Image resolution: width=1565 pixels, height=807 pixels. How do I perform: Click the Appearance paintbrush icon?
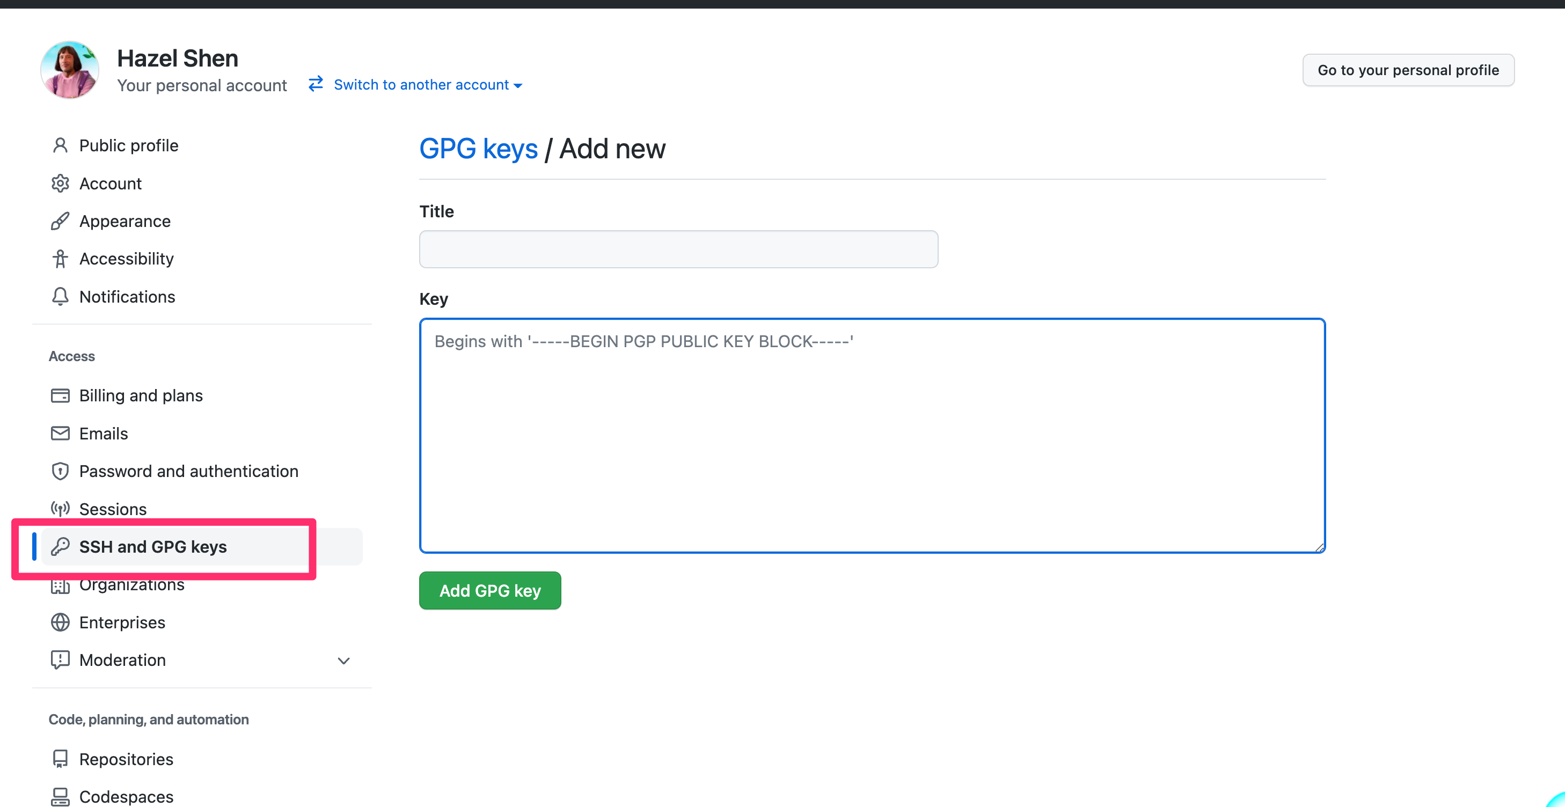60,221
